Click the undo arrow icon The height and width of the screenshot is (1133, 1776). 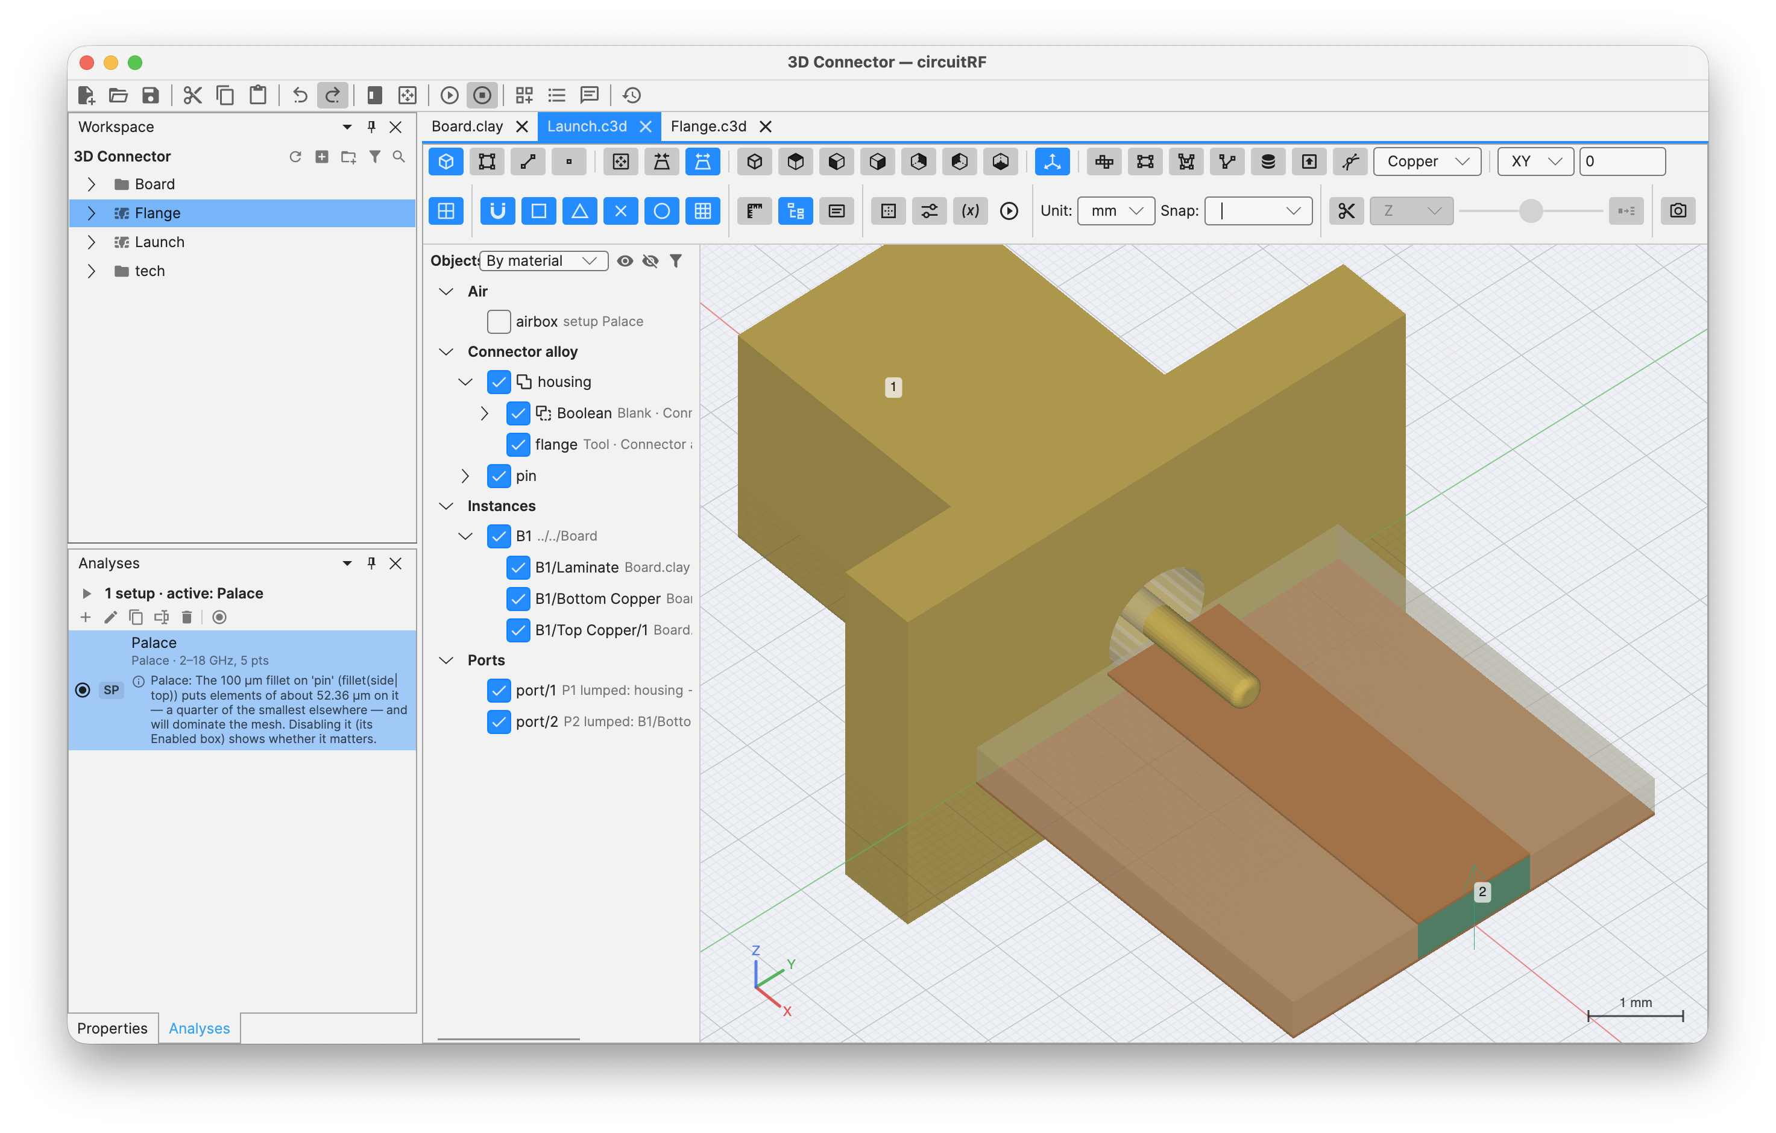[x=300, y=95]
